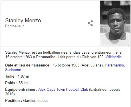
Task: Click the 'Équipe entraînée' label
Action: pos(21,89)
